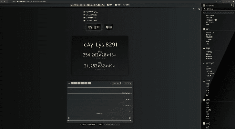Toggle the first checkbox in the options list

click(x=84, y=12)
